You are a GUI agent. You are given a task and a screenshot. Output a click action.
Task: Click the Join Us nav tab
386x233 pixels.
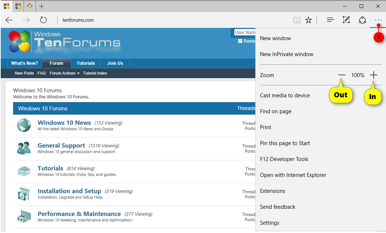point(115,63)
